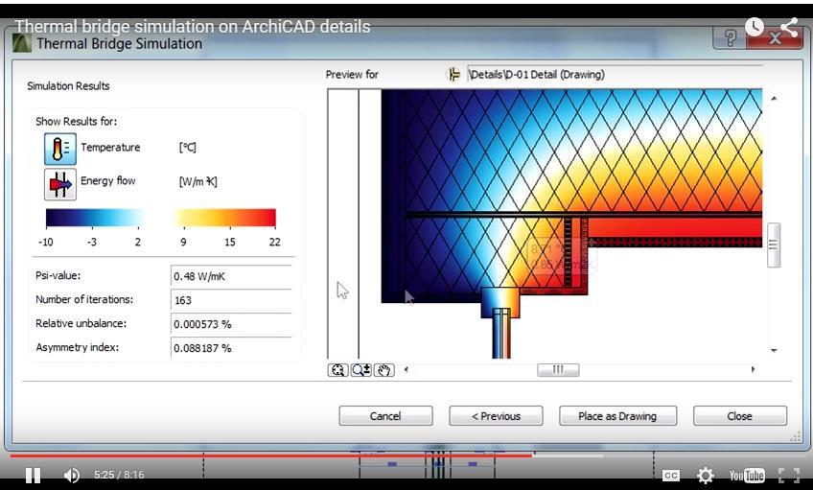Click the Close button

point(740,416)
